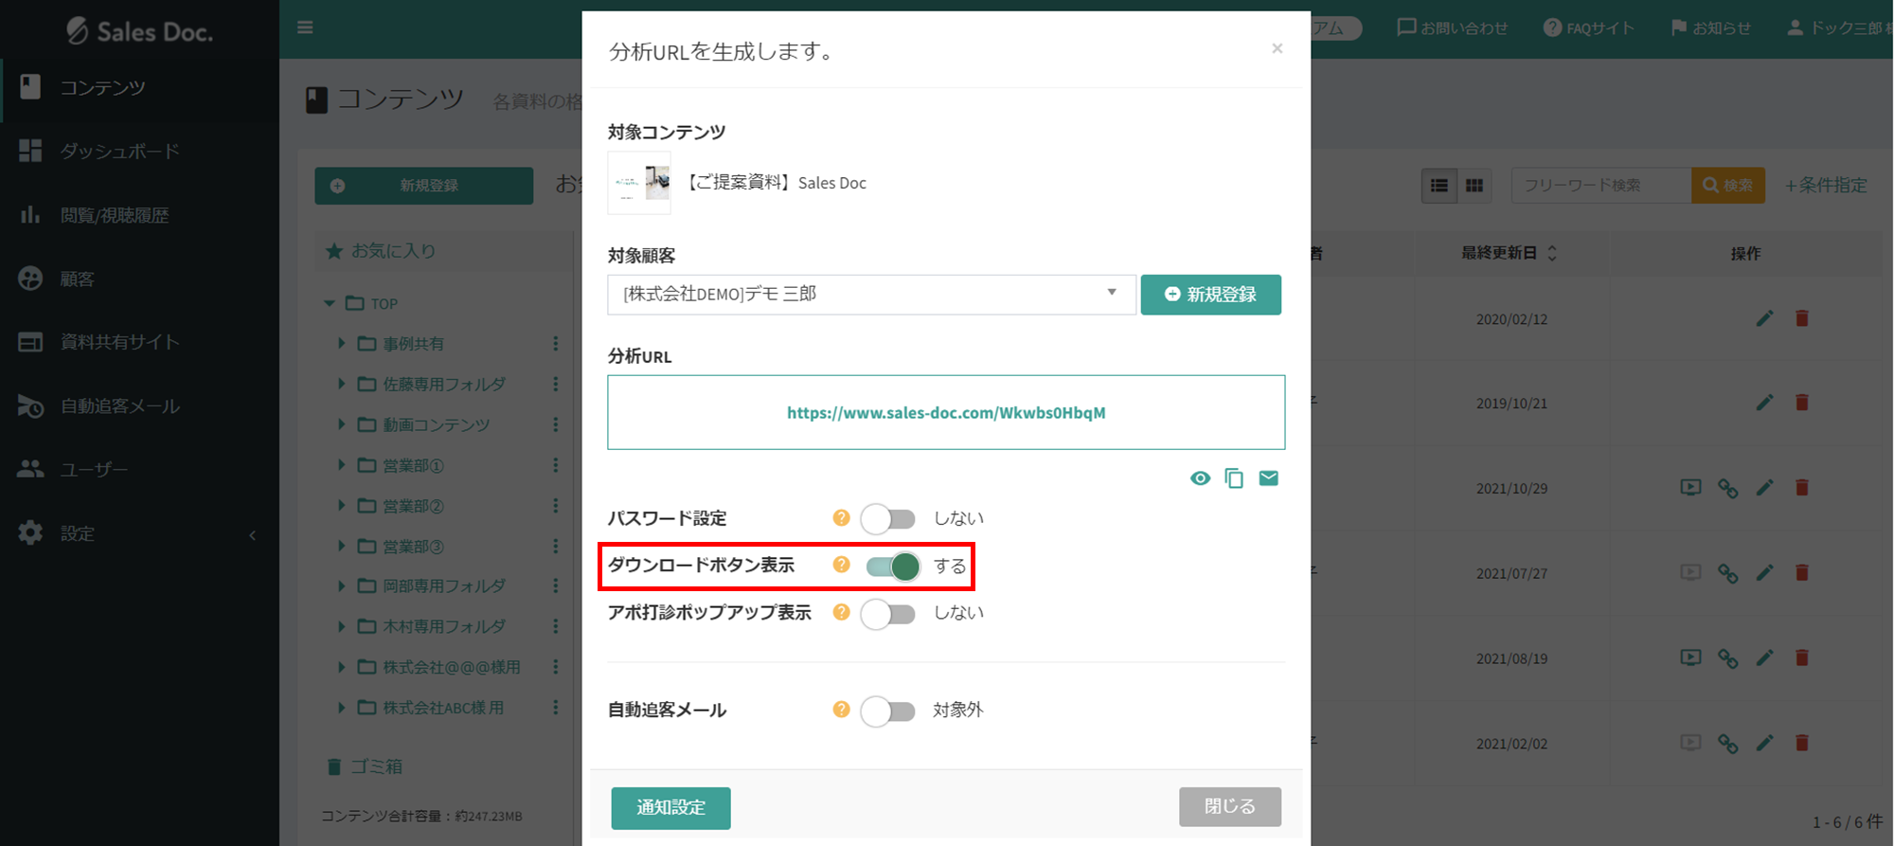Expand the 佐藤専用フォルダ folder
This screenshot has width=1894, height=846.
[342, 385]
